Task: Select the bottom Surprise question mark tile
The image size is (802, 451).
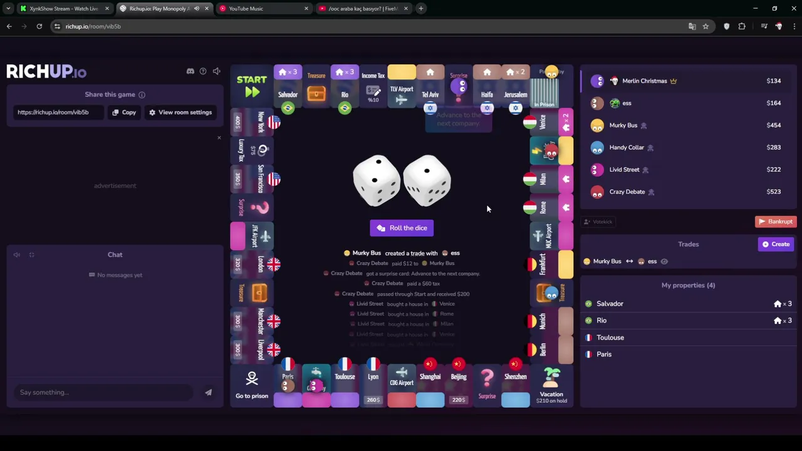Action: tap(487, 386)
